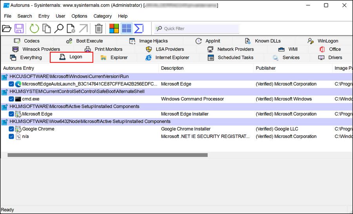
Task: Click '(Verified) Google LLC' publisher cell
Action: 277,129
